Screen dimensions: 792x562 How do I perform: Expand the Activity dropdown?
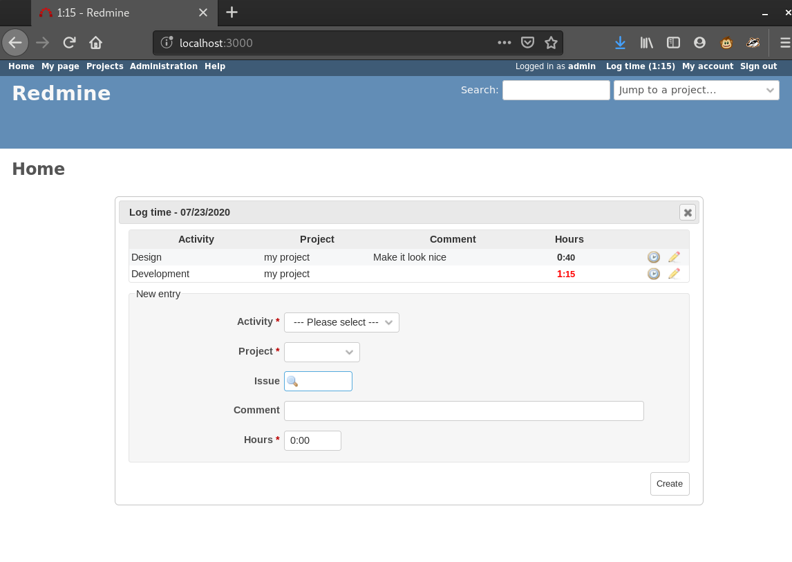point(341,322)
